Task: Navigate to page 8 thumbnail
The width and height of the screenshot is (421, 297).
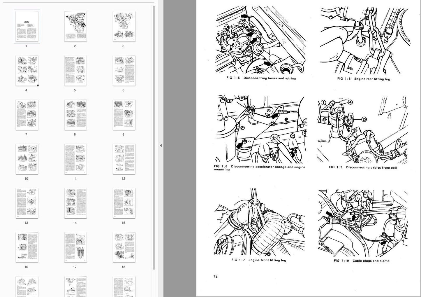Action: 75,115
